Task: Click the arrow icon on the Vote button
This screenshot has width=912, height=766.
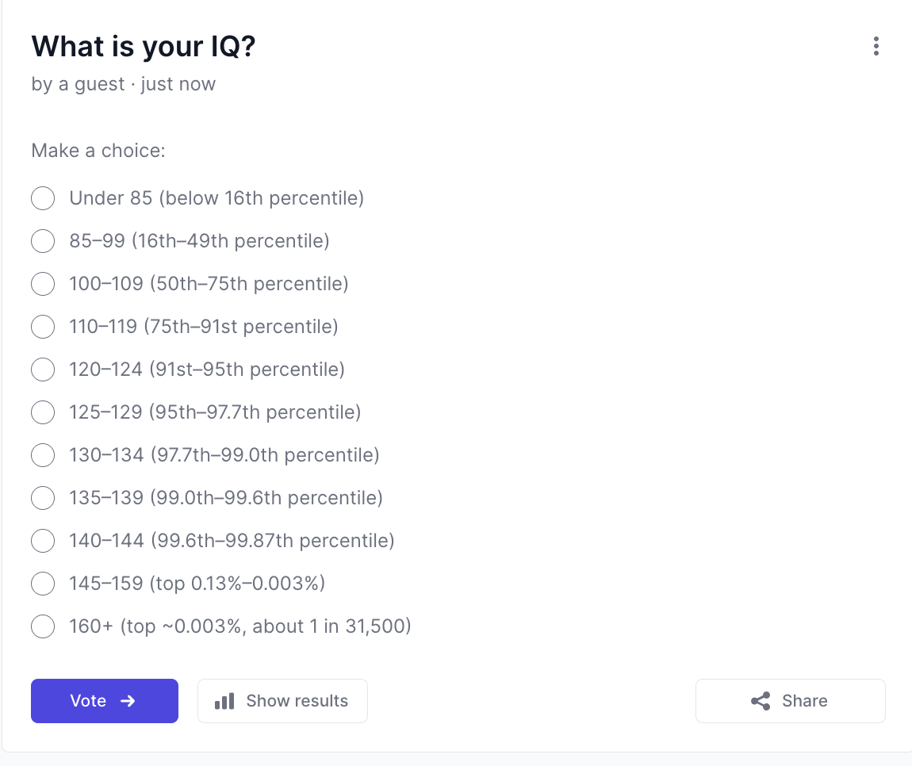Action: click(x=128, y=701)
